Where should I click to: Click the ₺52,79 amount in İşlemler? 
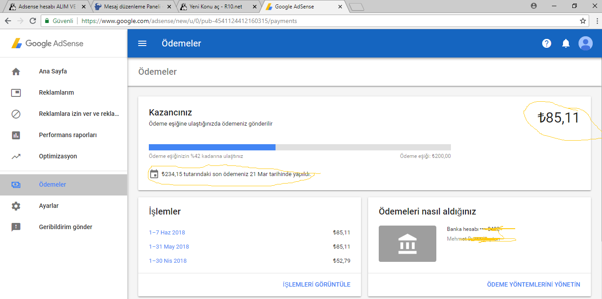(342, 261)
